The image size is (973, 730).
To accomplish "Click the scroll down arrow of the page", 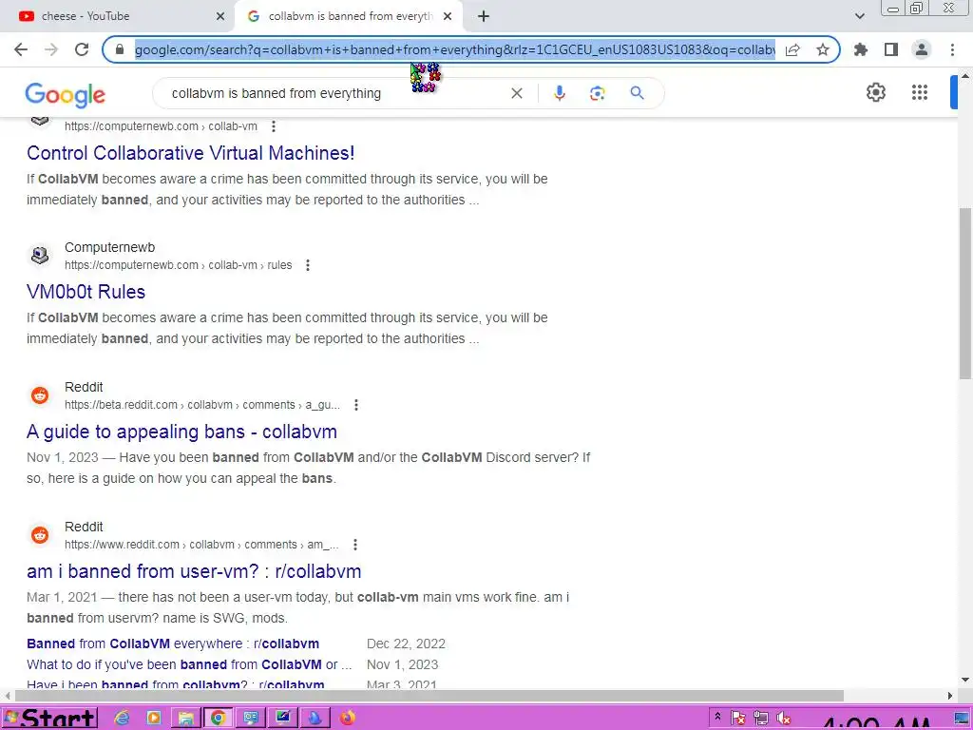I will pos(965,681).
